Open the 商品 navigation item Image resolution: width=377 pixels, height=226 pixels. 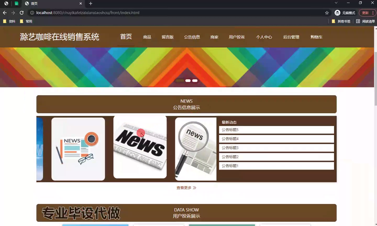pyautogui.click(x=147, y=37)
